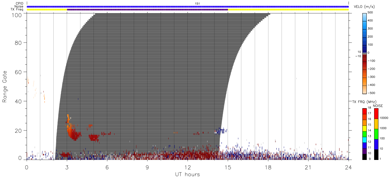Click the green swatch in NOISE legend
Screen dimensions: 392x181
[x=376, y=133]
